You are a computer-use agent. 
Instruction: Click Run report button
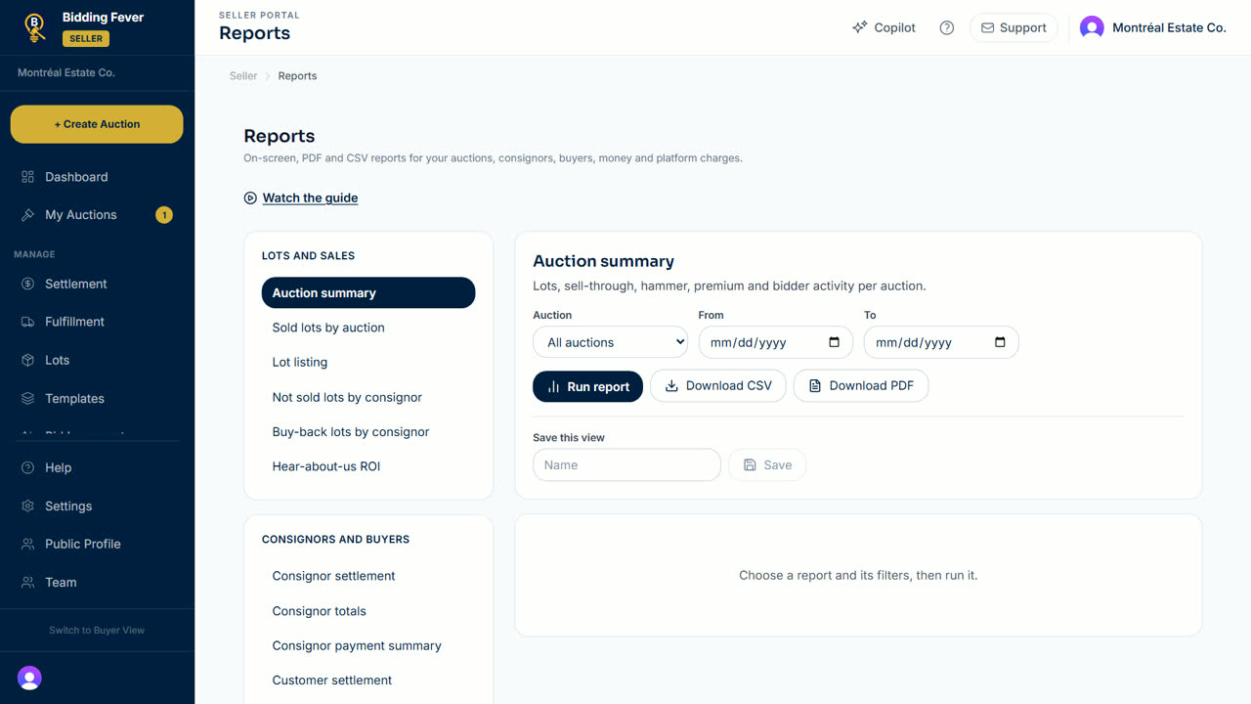coord(587,386)
